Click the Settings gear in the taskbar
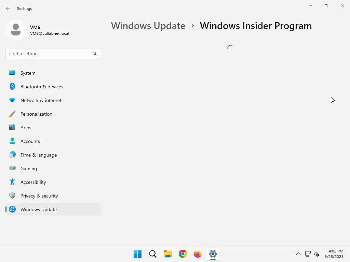This screenshot has height=262, width=350. [x=213, y=254]
